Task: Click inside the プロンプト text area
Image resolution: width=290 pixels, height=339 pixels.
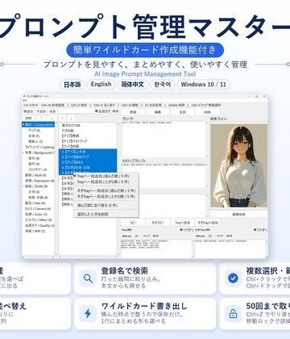Action: tap(164, 140)
